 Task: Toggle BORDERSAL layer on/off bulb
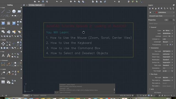tap(150, 12)
